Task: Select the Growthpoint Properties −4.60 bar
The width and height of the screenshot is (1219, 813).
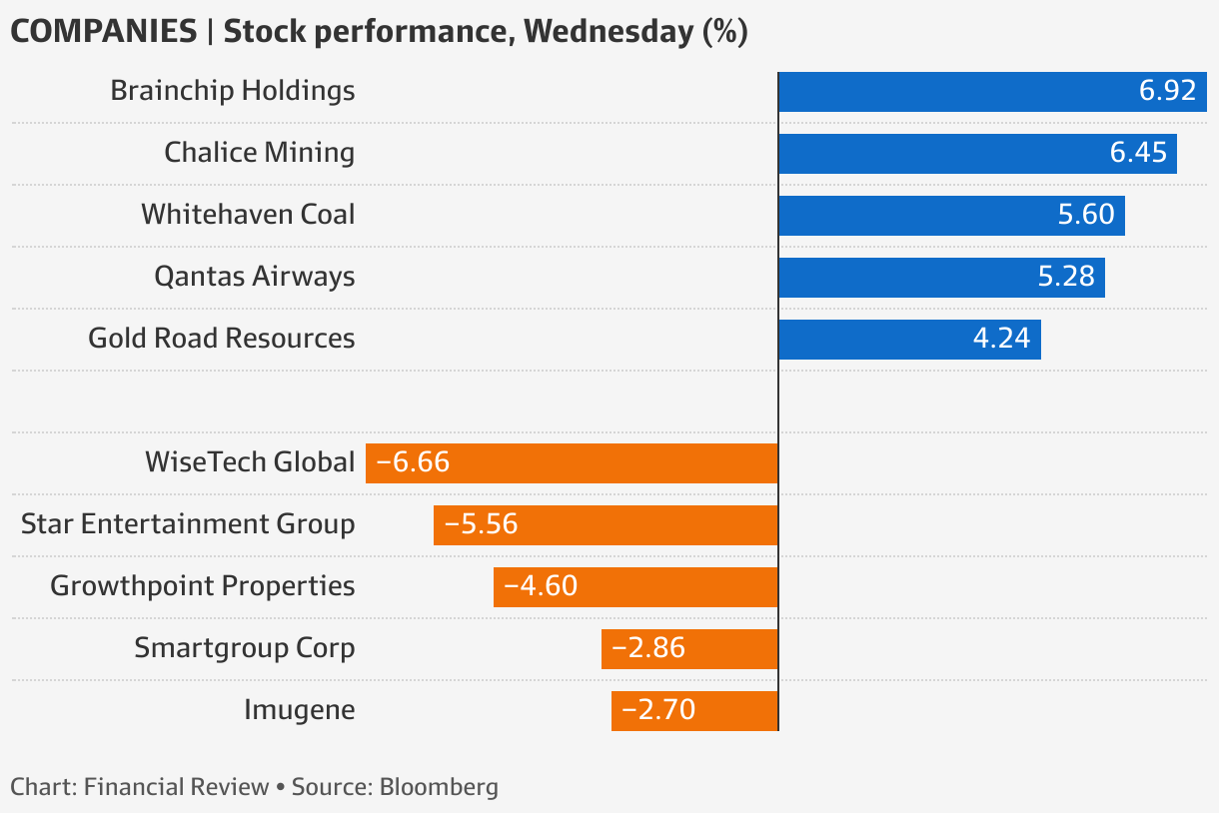Action: click(635, 586)
